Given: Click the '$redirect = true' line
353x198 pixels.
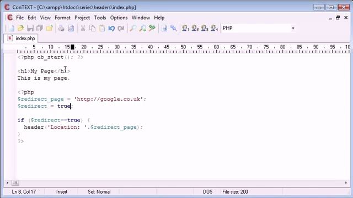Looking at the screenshot, I should 45,106.
